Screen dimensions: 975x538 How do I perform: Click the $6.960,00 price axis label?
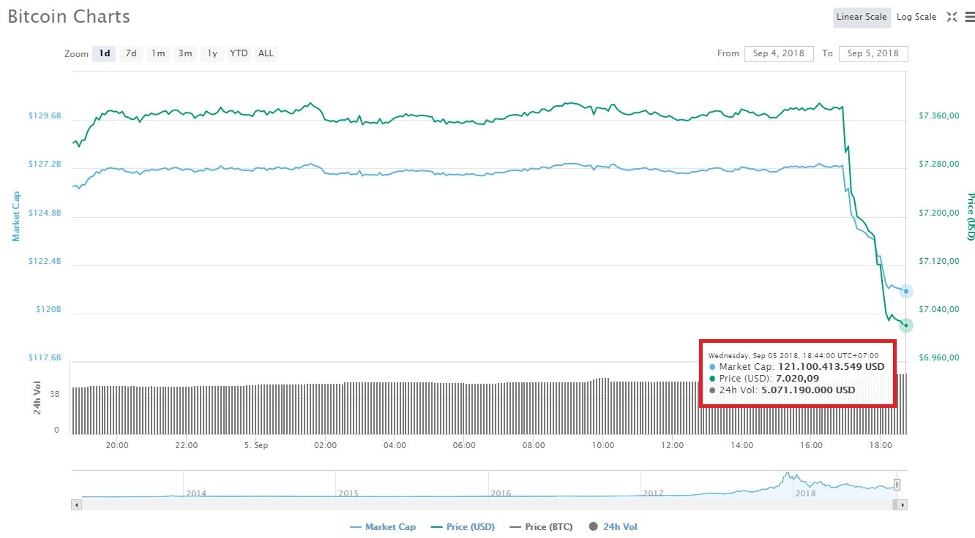939,358
